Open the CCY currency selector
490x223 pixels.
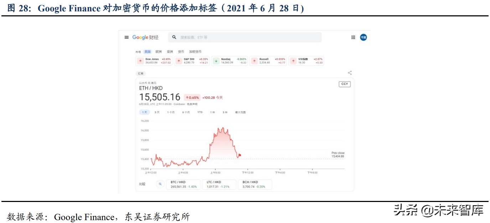pos(345,84)
